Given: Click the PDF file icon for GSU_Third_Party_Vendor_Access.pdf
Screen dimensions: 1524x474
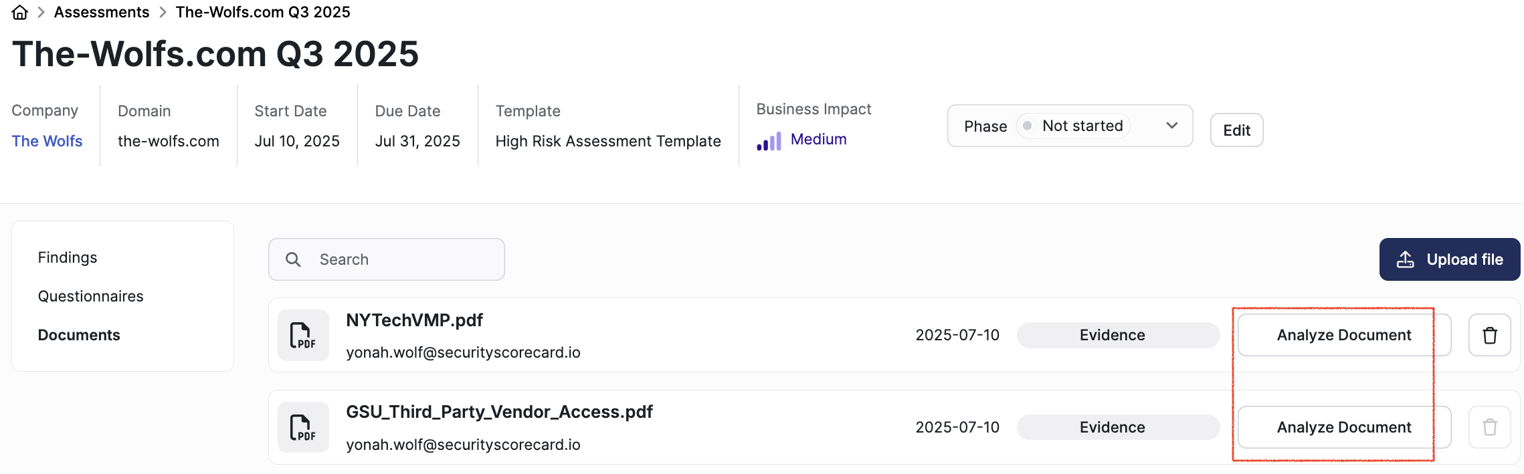Looking at the screenshot, I should (303, 427).
